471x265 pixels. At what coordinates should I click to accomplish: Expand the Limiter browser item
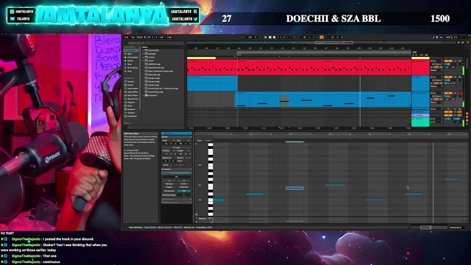tap(143, 57)
